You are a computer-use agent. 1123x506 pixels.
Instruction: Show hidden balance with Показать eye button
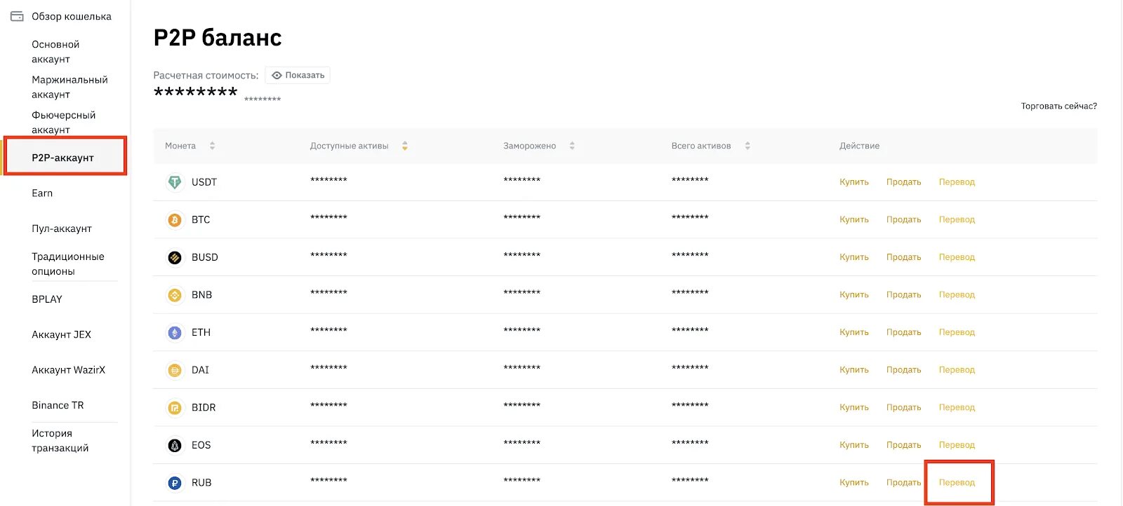tap(298, 75)
